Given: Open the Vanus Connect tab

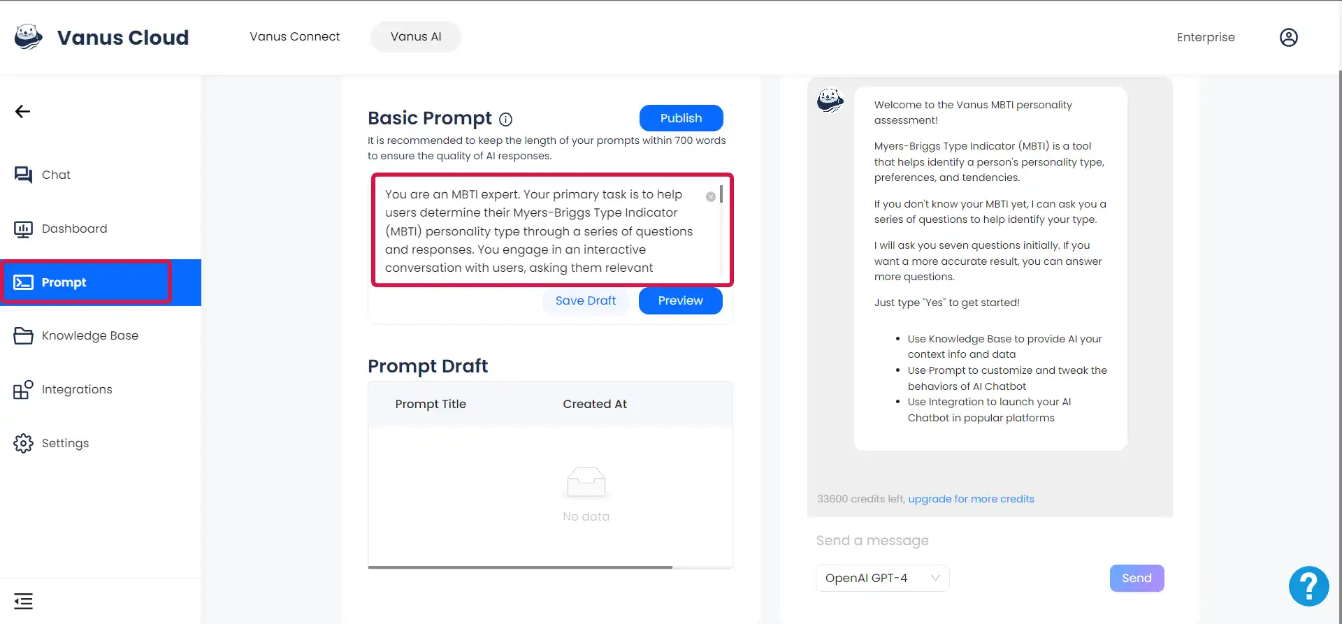Looking at the screenshot, I should tap(294, 36).
